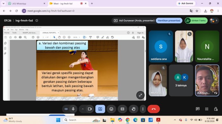Turn off camera in Meet
Viewport: 222px width, 124px height.
coord(90,109)
